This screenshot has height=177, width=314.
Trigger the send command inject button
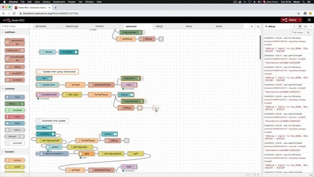pyautogui.click(x=37, y=154)
